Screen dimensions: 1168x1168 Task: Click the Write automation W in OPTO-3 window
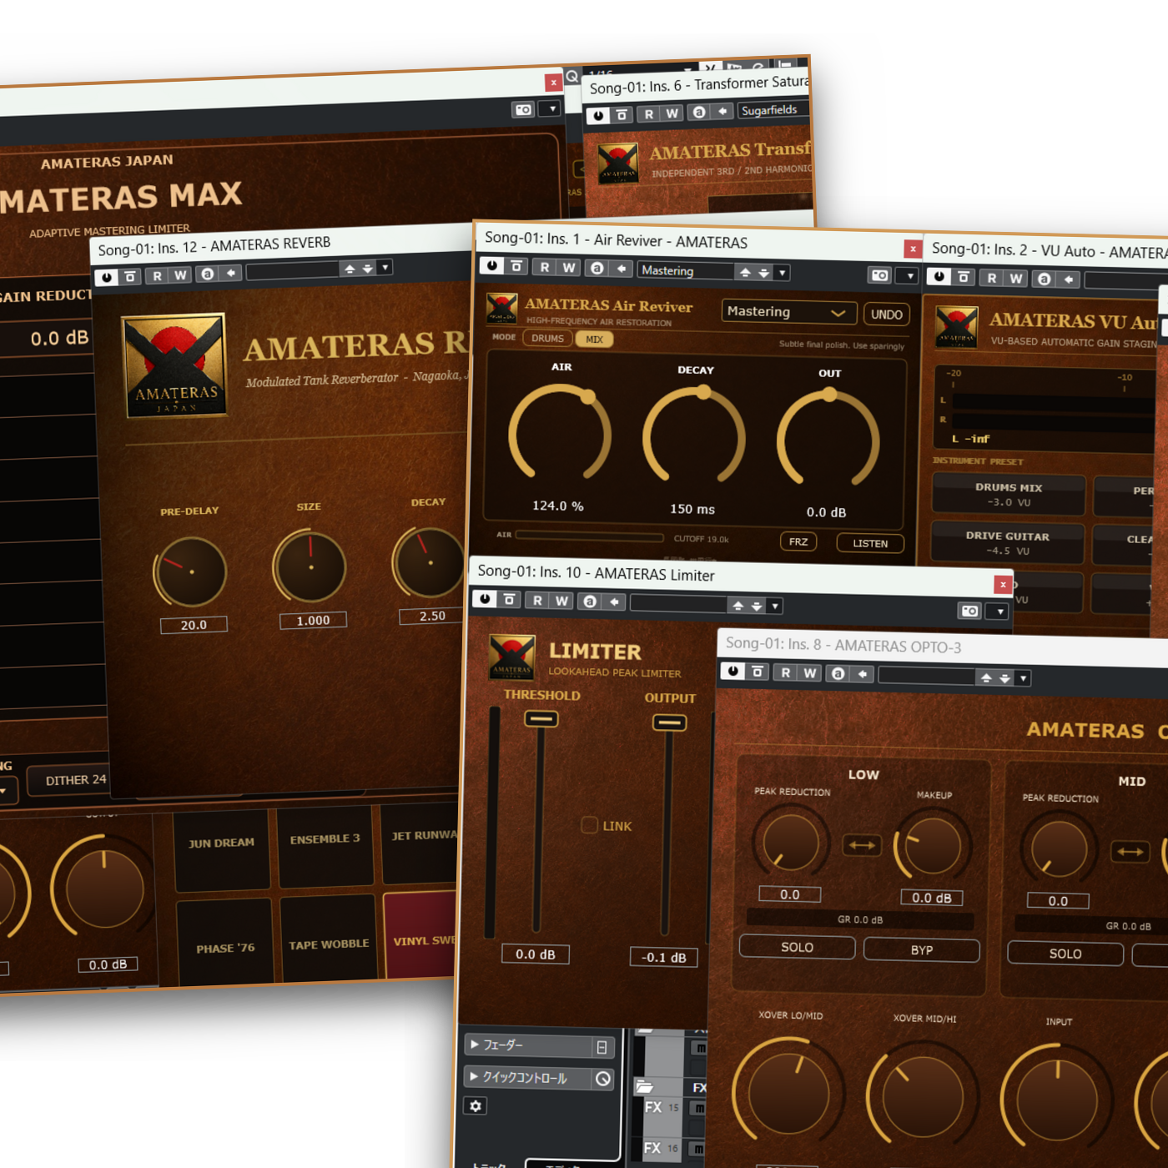(810, 673)
